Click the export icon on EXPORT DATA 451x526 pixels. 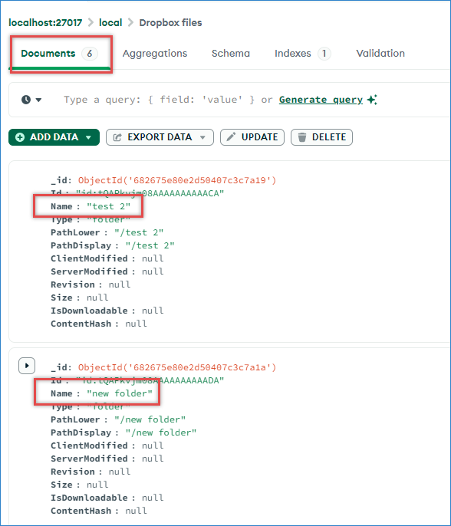point(117,137)
